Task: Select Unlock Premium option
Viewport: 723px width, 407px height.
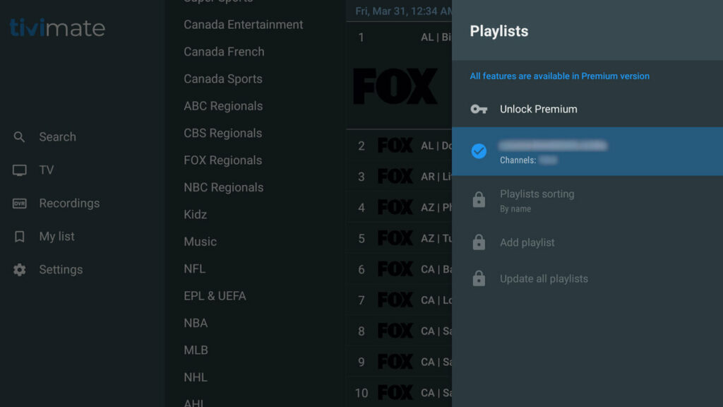Action: tap(587, 110)
